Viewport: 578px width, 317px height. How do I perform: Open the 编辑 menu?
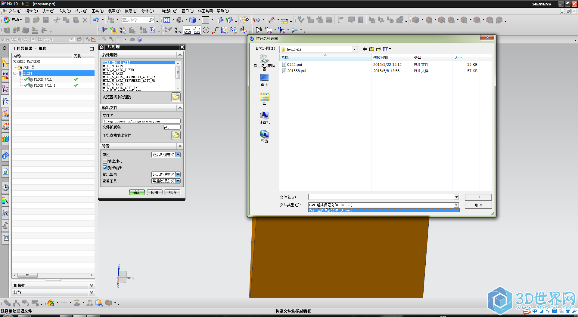[31, 11]
